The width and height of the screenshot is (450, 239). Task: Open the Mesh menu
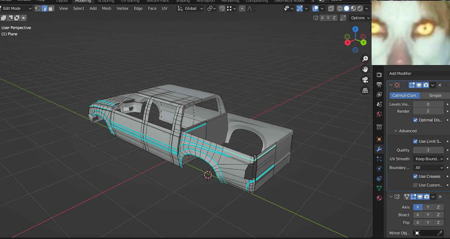107,8
